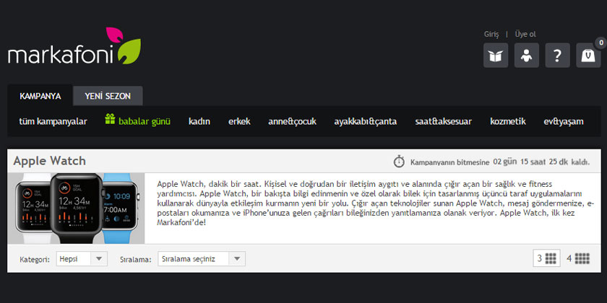Open the kadın category

199,121
